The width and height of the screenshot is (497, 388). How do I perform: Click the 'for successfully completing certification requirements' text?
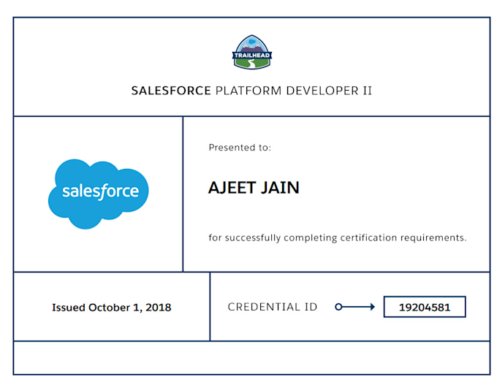click(338, 237)
